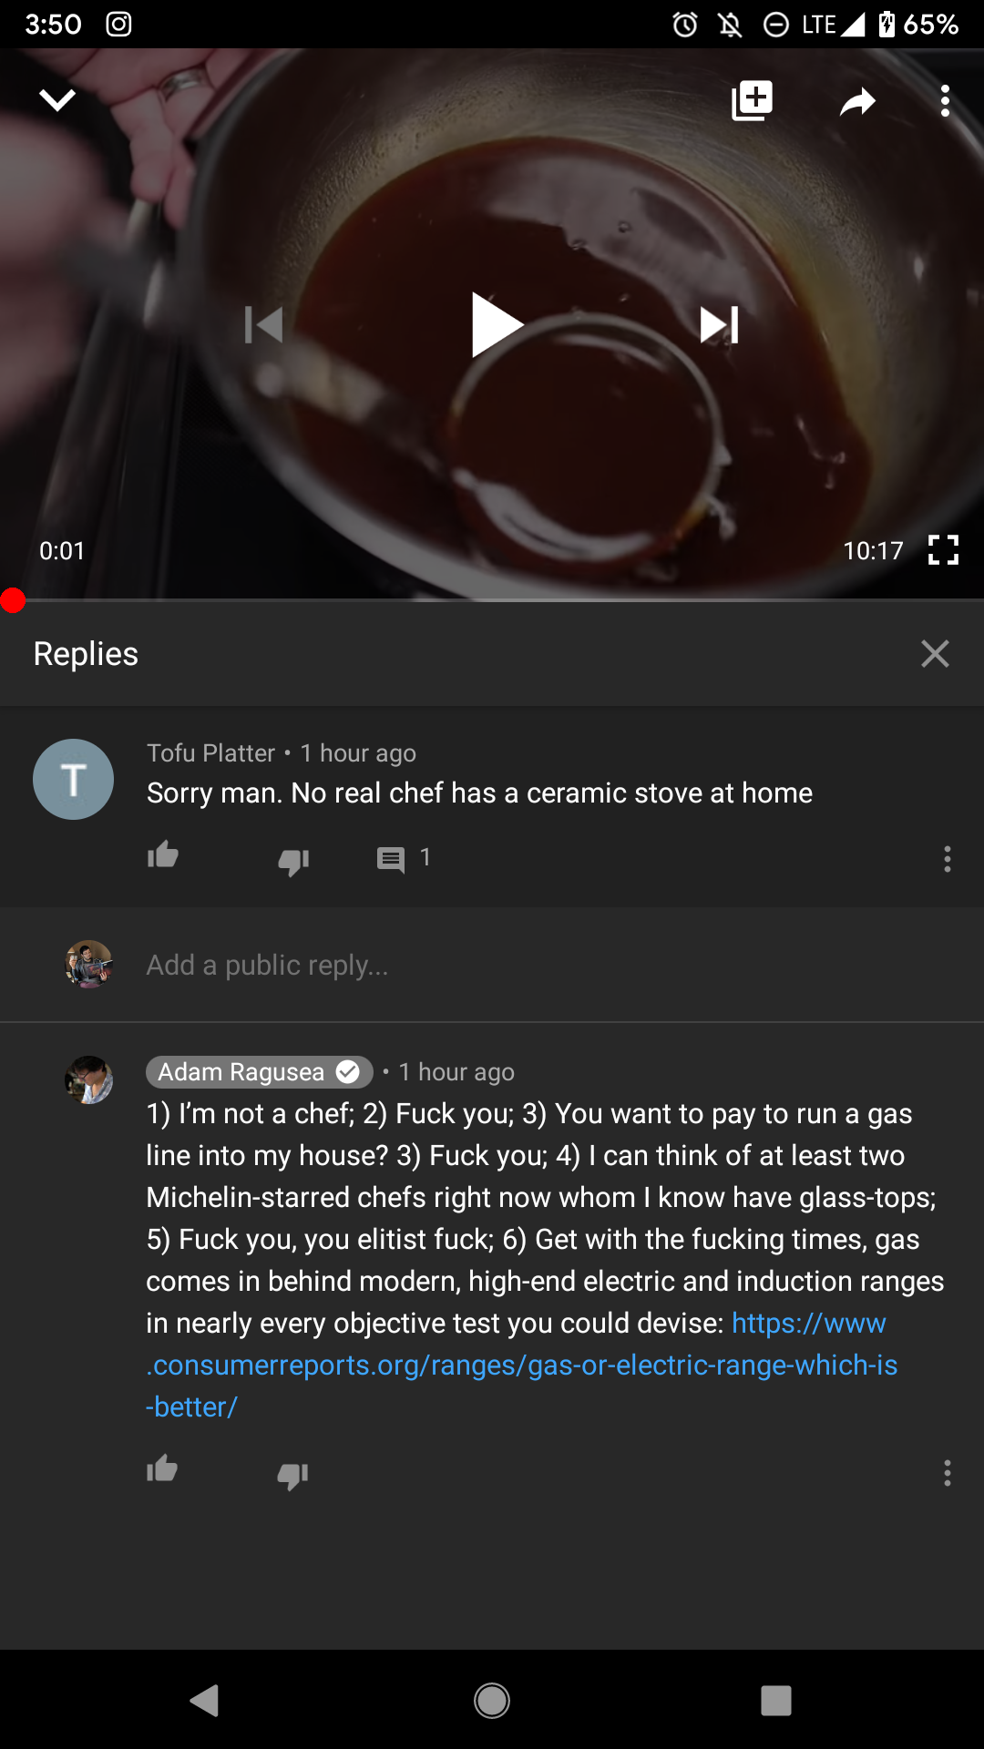Viewport: 984px width, 1749px height.
Task: Play the paused video
Action: tap(497, 325)
